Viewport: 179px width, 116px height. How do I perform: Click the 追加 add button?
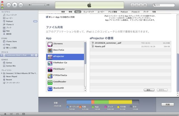[x=149, y=90]
